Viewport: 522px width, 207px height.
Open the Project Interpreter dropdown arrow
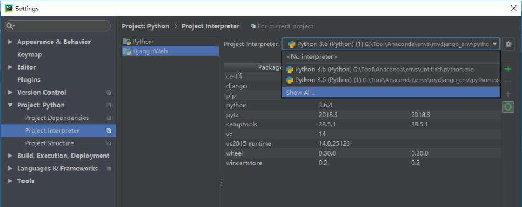[x=495, y=44]
